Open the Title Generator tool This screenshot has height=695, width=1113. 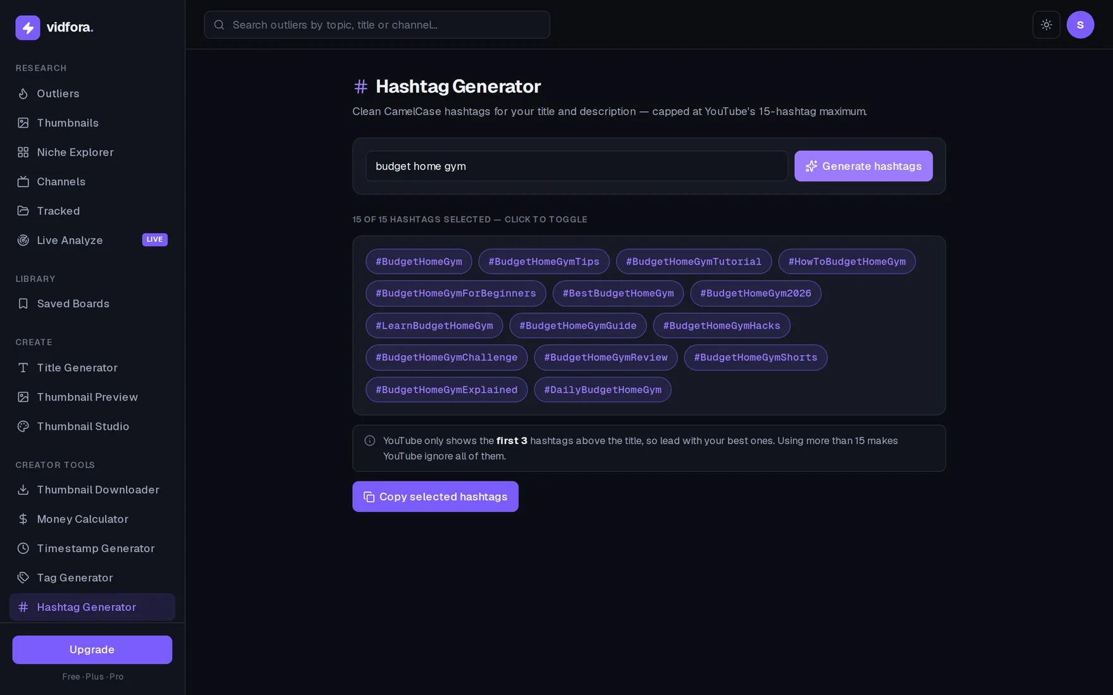click(92, 368)
